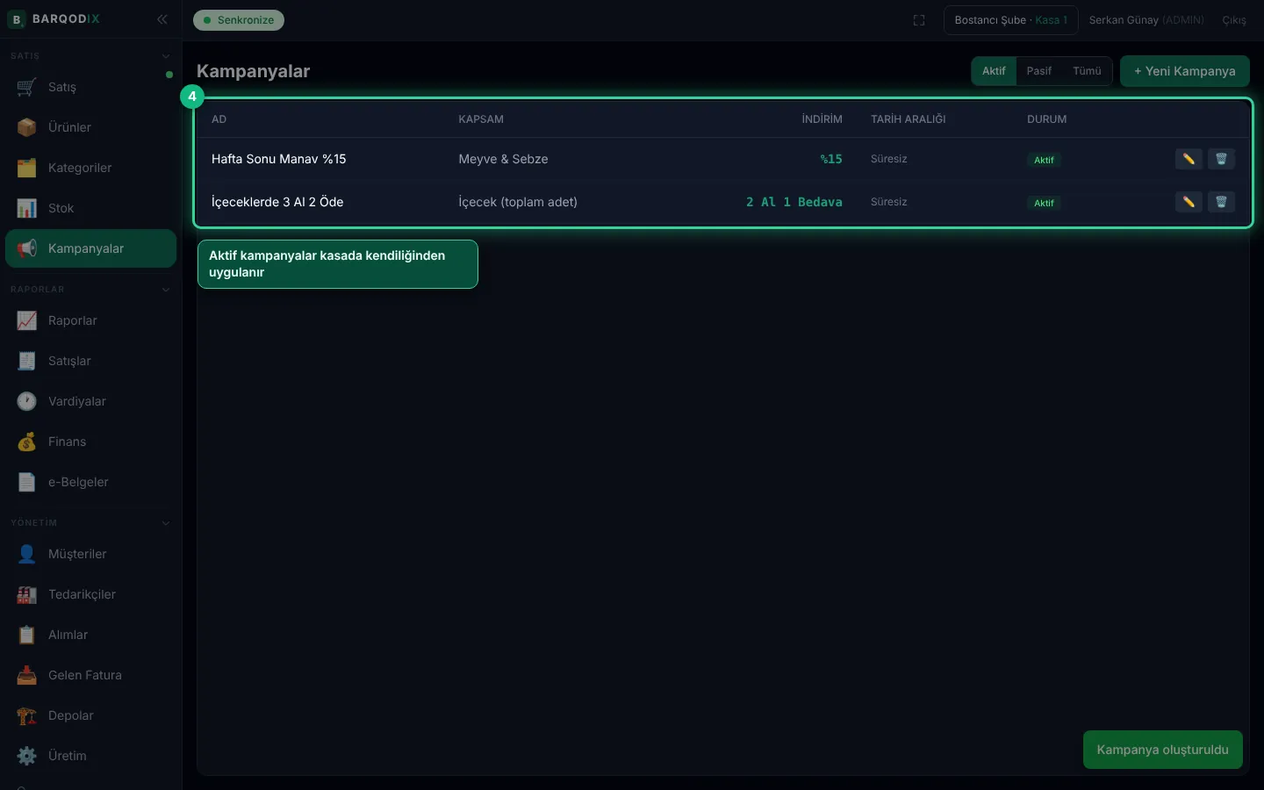Log out via Çıkış

pyautogui.click(x=1234, y=20)
